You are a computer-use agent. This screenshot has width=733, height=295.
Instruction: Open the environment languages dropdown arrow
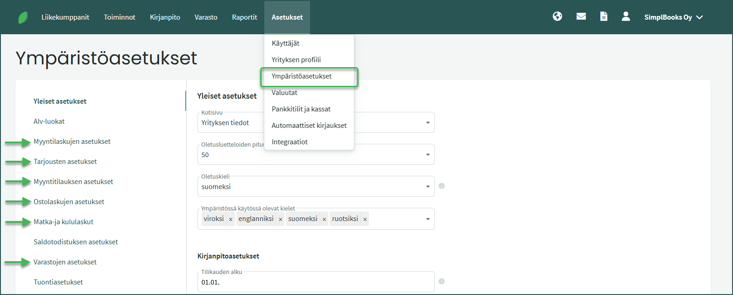click(x=428, y=219)
